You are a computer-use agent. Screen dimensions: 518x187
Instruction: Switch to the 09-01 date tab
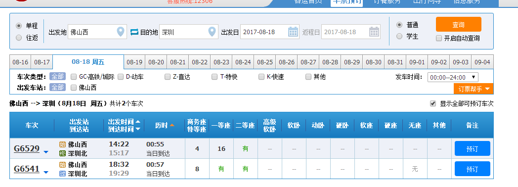pyautogui.click(x=417, y=62)
